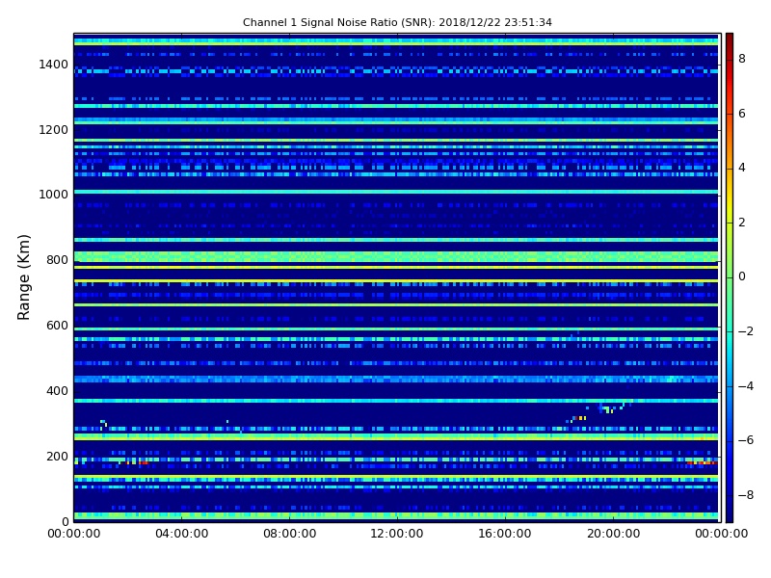Click the 1200 range tick label
The height and width of the screenshot is (578, 771).
coord(54,130)
